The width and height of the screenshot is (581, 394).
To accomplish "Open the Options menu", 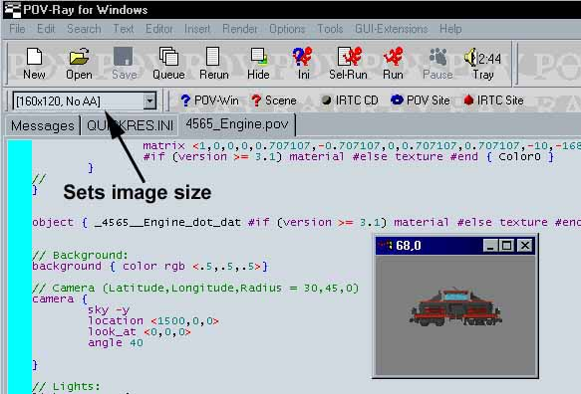I will coord(287,29).
